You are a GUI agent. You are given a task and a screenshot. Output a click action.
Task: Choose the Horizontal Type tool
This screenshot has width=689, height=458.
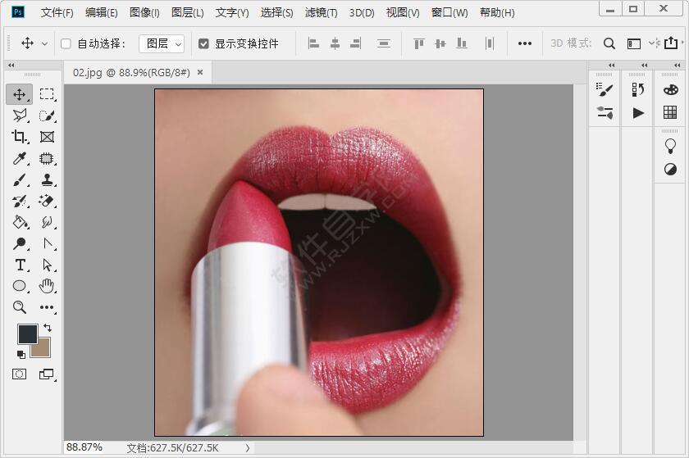(x=20, y=265)
